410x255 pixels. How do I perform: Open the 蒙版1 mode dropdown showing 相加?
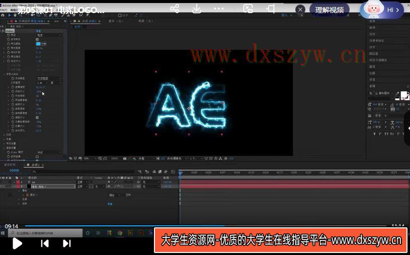pyautogui.click(x=114, y=195)
